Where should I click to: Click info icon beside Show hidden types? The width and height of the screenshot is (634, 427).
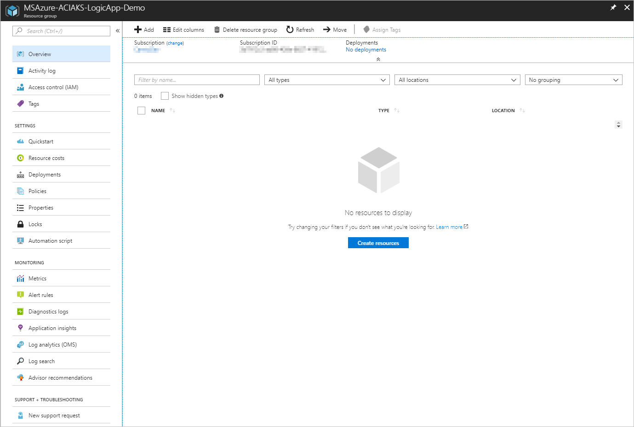pyautogui.click(x=222, y=96)
